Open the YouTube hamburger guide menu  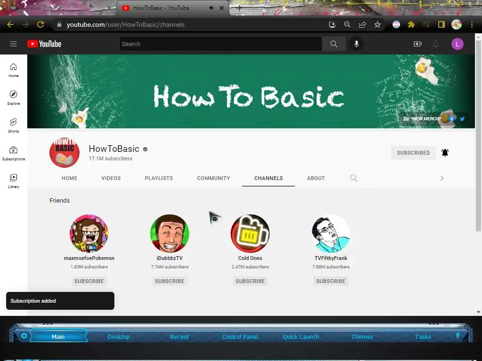(x=13, y=44)
